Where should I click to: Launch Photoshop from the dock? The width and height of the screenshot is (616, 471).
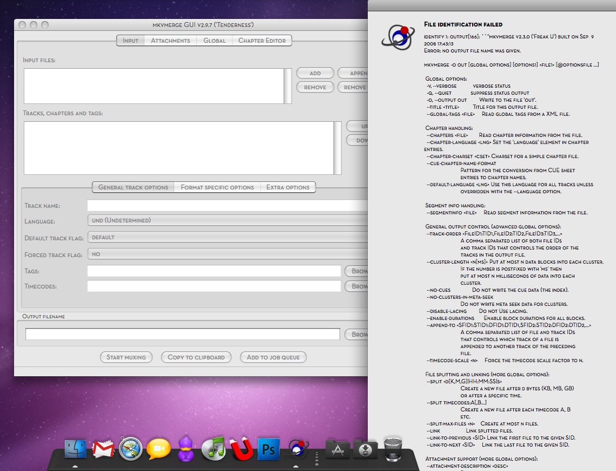pos(268,449)
